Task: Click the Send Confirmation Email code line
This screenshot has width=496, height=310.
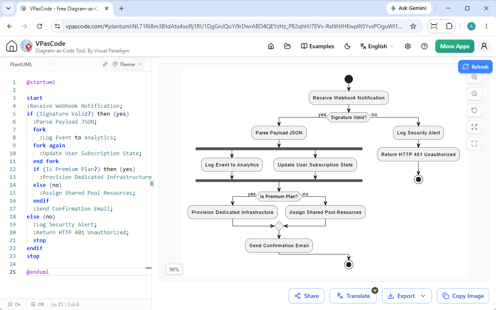Action: pyautogui.click(x=73, y=209)
